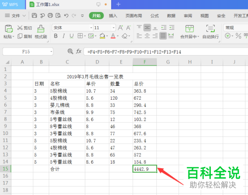Open the 公式 ribbon tab

(155, 16)
